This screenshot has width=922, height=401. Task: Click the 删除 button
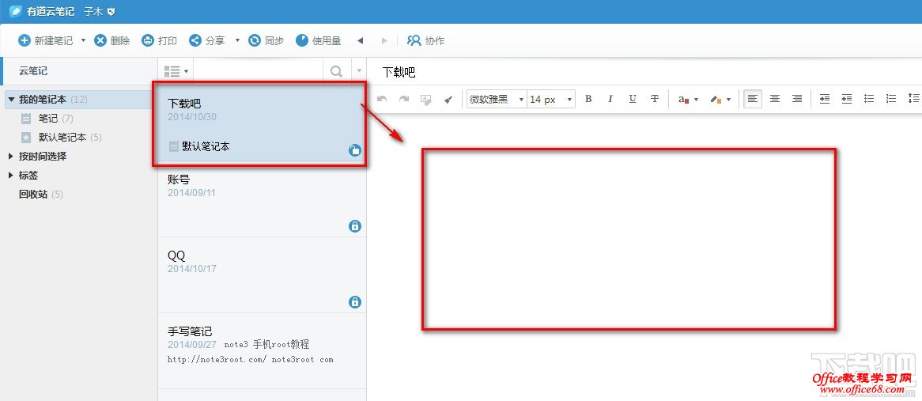click(112, 40)
